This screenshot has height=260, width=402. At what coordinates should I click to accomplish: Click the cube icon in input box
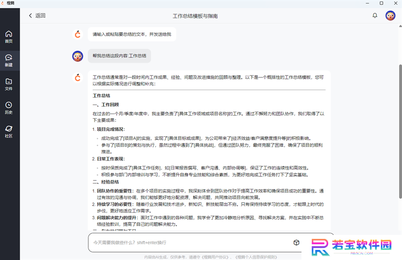[296, 242]
